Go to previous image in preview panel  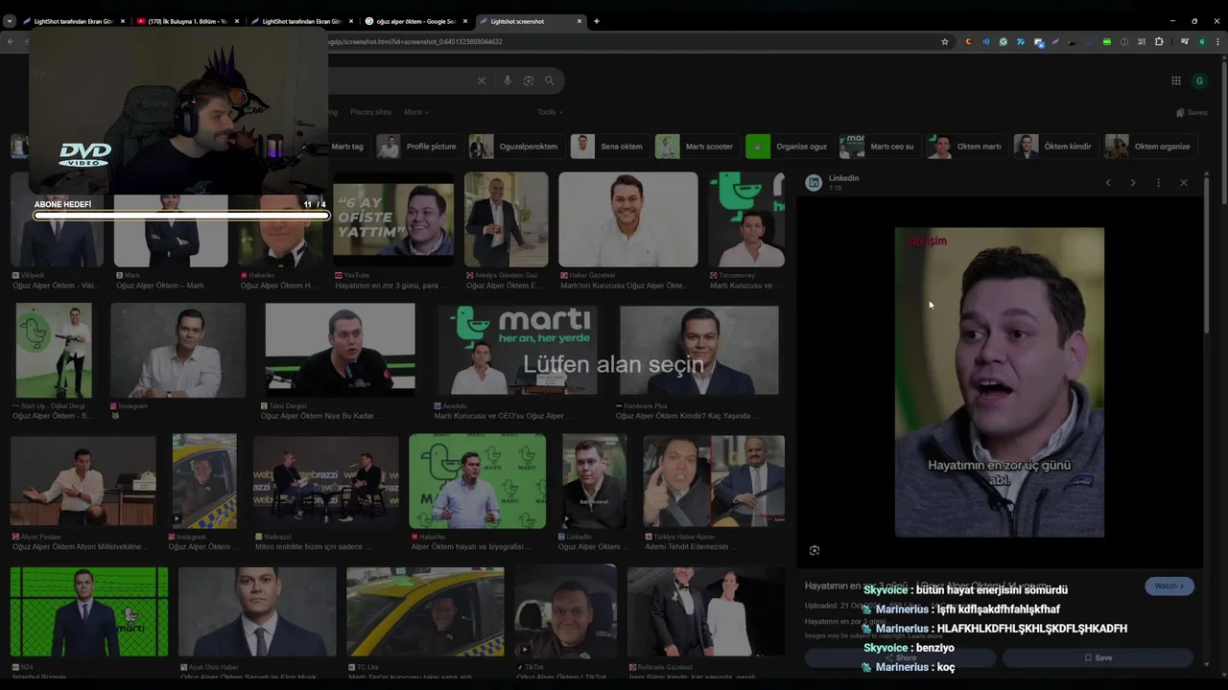pyautogui.click(x=1108, y=182)
